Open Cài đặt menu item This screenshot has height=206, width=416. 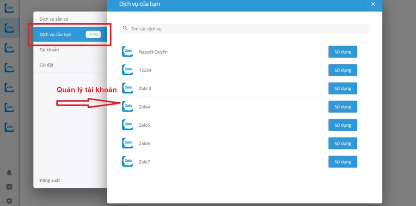click(x=70, y=65)
